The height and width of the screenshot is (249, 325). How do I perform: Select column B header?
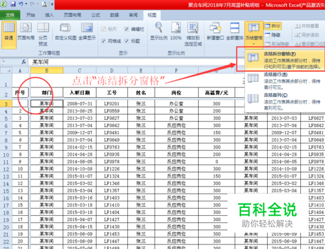pyautogui.click(x=47, y=70)
